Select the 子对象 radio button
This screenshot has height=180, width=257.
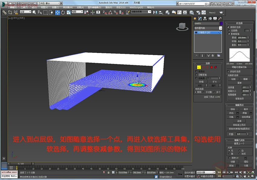(203, 92)
